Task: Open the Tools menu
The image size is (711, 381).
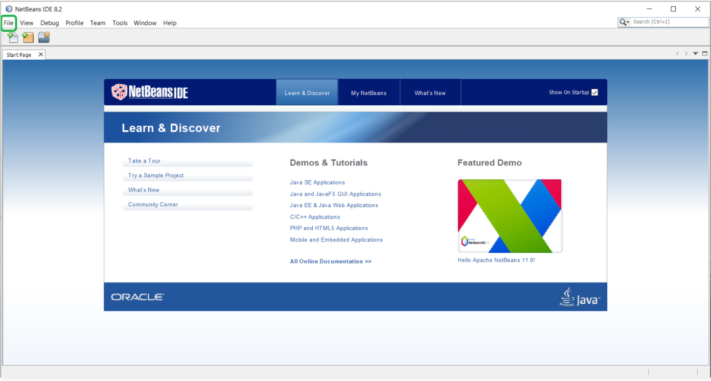Action: point(120,23)
